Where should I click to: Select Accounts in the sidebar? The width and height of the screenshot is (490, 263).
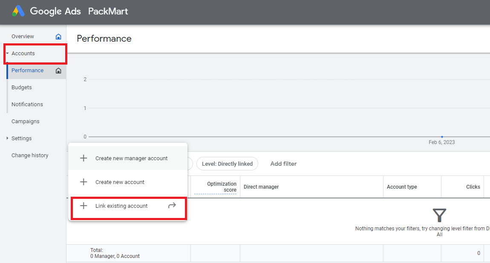23,53
